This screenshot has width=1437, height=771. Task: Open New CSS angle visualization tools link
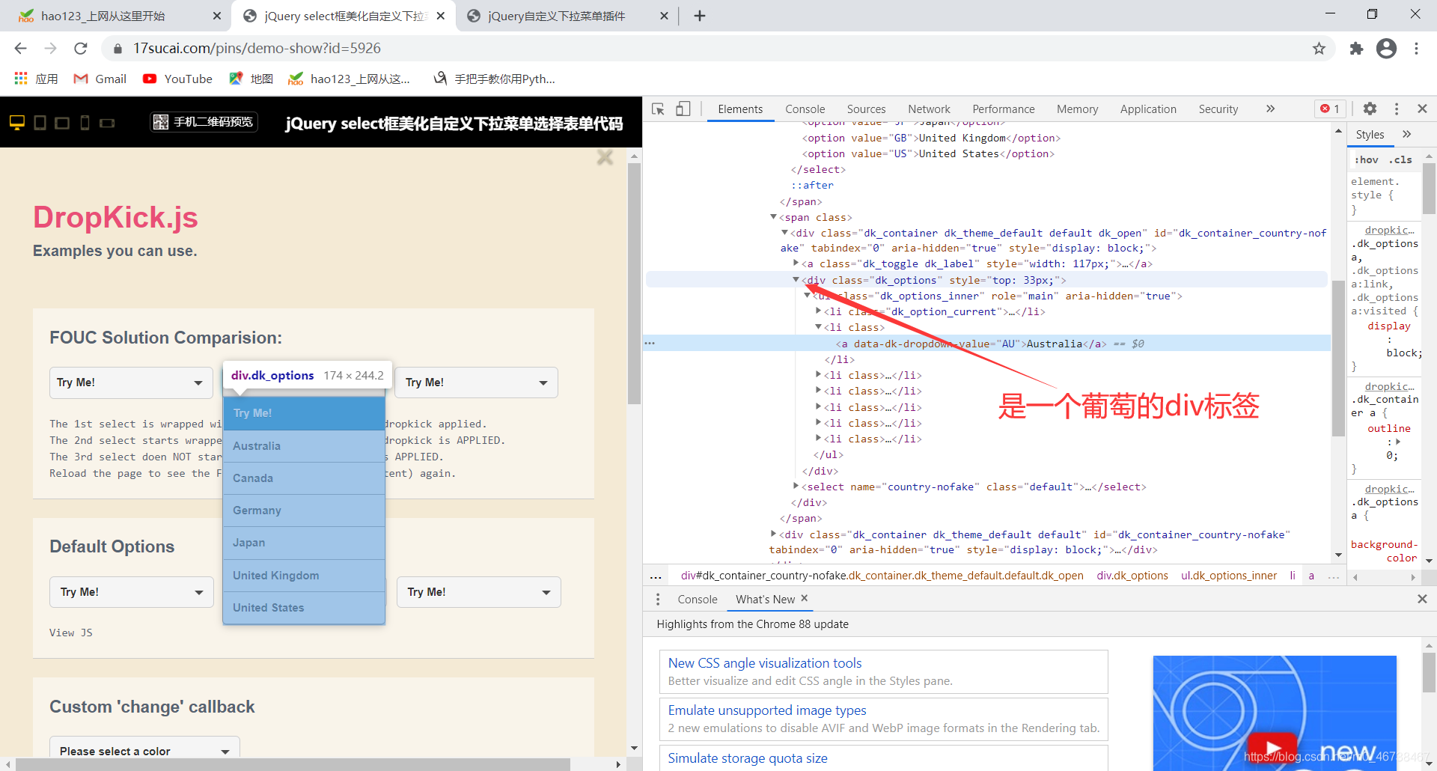point(764,663)
